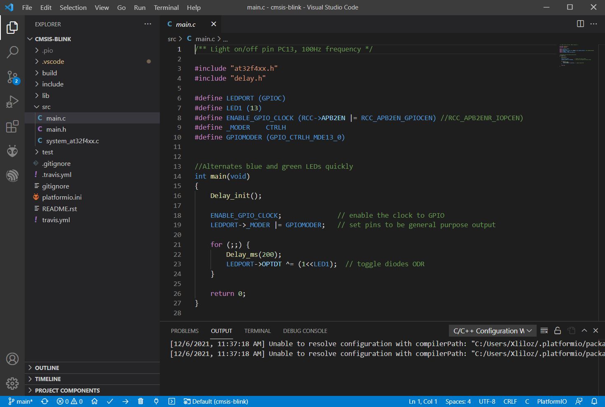Toggle the output scroll lock
605x407 pixels.
click(558, 330)
